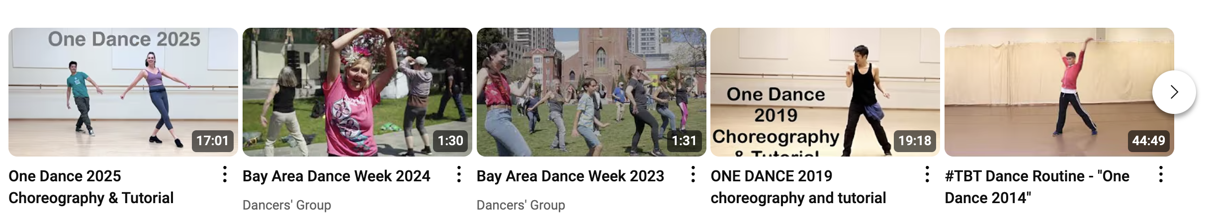Play the Bay Area Dance Week 2024 thumbnail
This screenshot has width=1211, height=216.
coord(357,92)
